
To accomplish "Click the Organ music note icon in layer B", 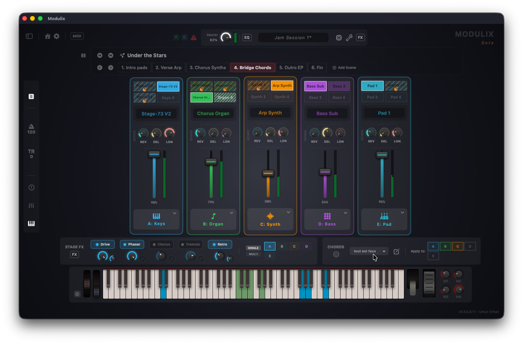I will (213, 216).
